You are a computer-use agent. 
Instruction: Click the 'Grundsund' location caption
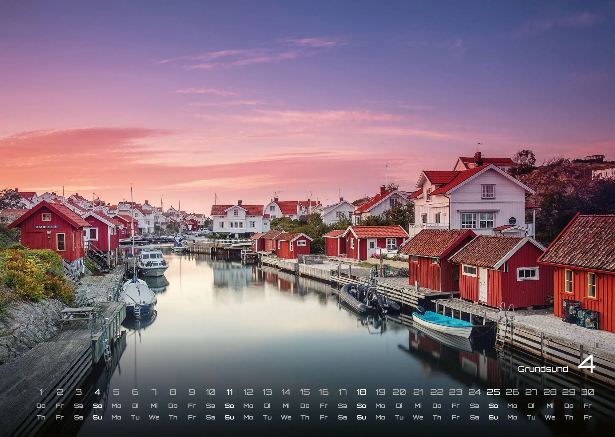click(x=543, y=369)
